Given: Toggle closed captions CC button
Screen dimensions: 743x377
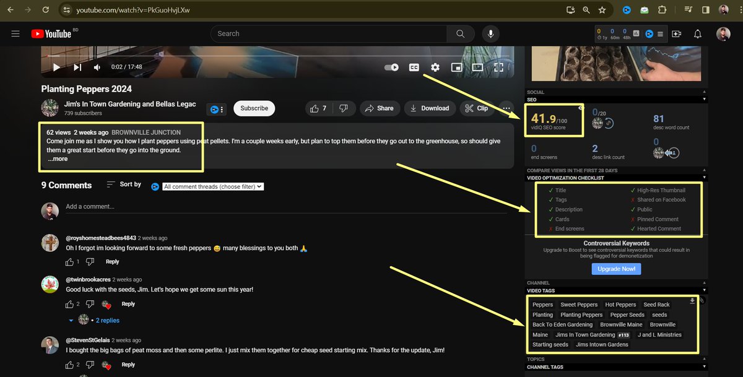Looking at the screenshot, I should (414, 67).
